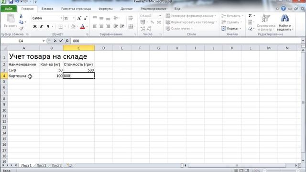Click the Copy icon in clipboard group
This screenshot has width=306, height=172.
click(x=21, y=22)
